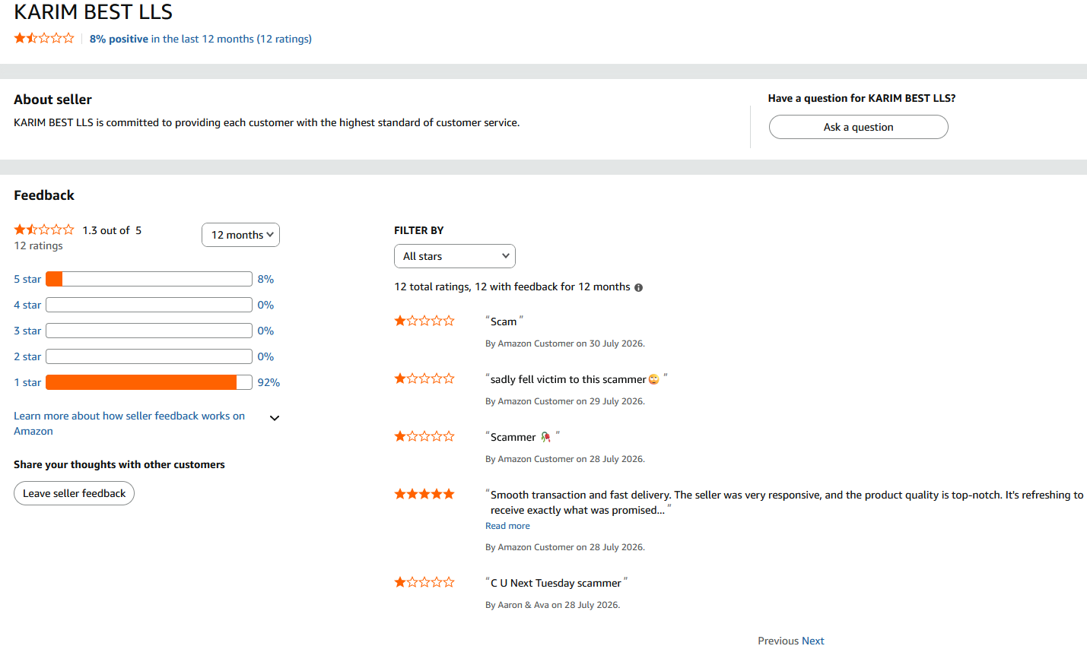This screenshot has width=1087, height=649.
Task: Filter by 4 star ratings link
Action: 27,305
